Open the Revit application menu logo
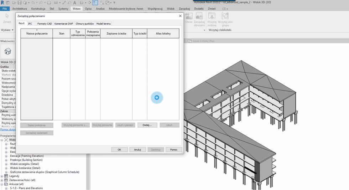Screen dimensions: 349x190 click(x=2, y=2)
